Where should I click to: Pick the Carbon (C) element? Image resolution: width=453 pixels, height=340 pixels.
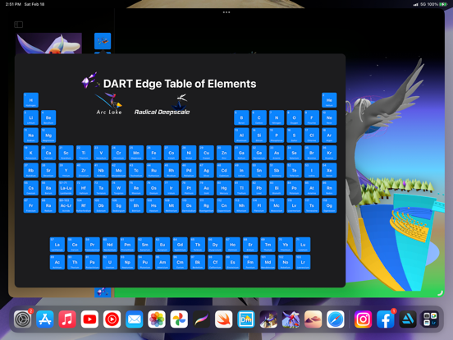259,117
